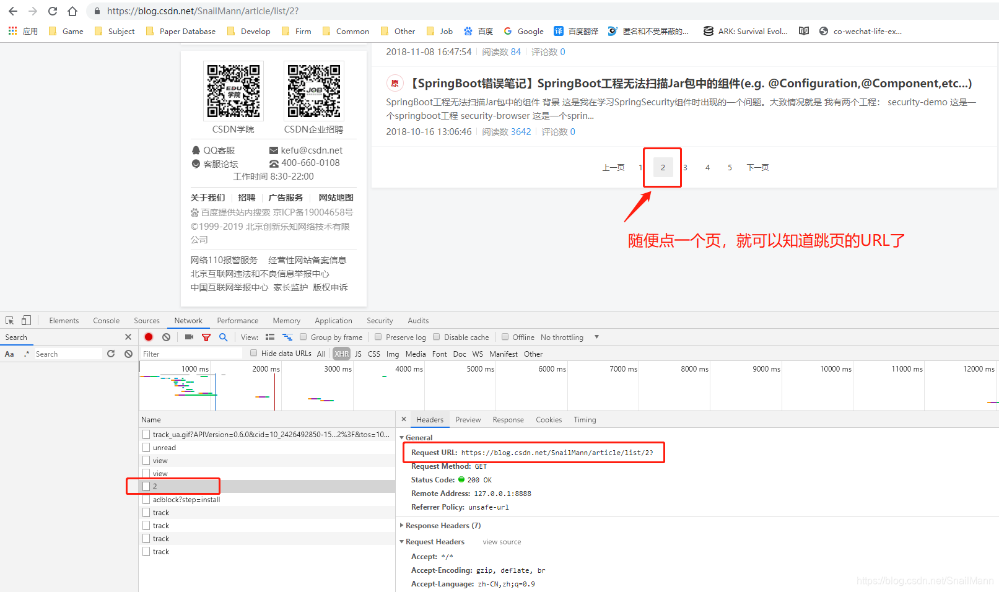Click the 关于我们 footer link
Image resolution: width=999 pixels, height=592 pixels.
tap(207, 198)
